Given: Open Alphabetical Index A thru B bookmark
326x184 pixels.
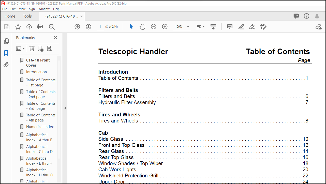Looking at the screenshot, I should tap(39, 137).
